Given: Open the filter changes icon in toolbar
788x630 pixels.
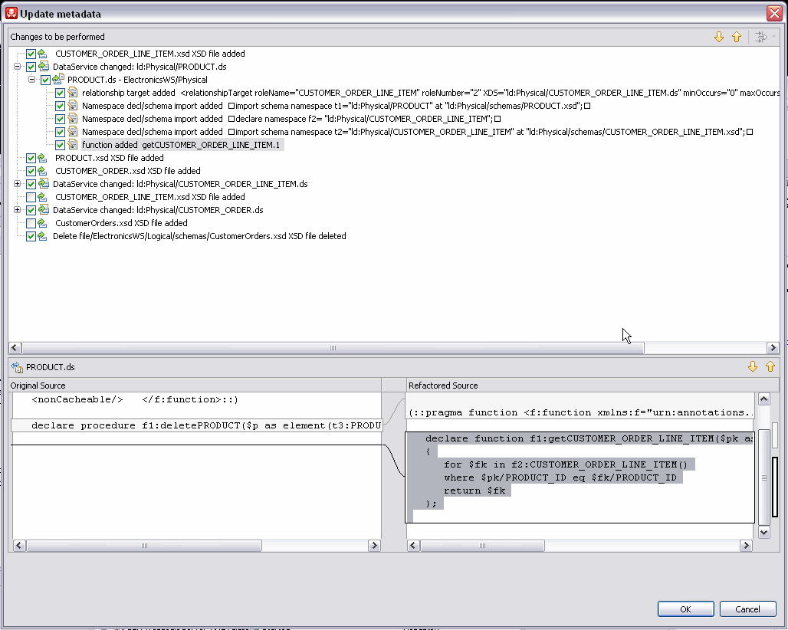Looking at the screenshot, I should click(761, 37).
